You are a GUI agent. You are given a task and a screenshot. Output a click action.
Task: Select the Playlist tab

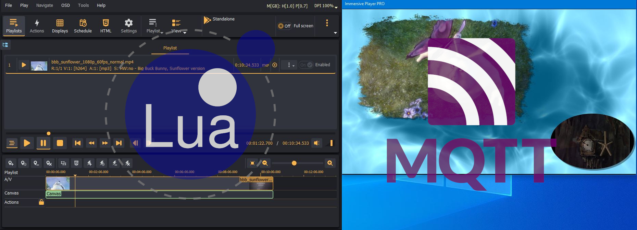click(x=170, y=48)
